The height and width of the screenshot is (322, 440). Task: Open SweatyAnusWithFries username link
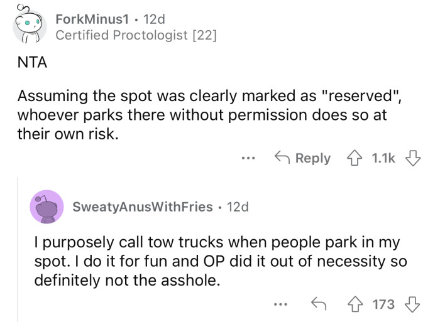pyautogui.click(x=142, y=207)
